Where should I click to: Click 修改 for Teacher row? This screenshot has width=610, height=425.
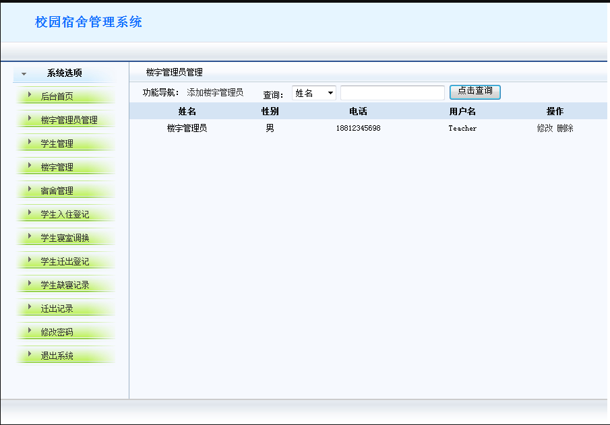tap(545, 128)
